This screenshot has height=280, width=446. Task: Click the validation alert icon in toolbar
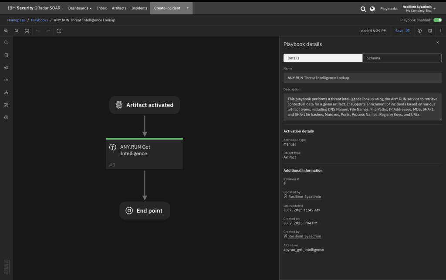pyautogui.click(x=419, y=31)
